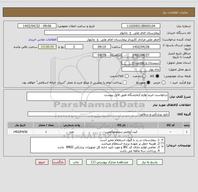Image resolution: width=198 pixels, height=192 pixels.
Task: Click the جزئیات اطلاعات نیاز header title
Action: click(x=175, y=12)
